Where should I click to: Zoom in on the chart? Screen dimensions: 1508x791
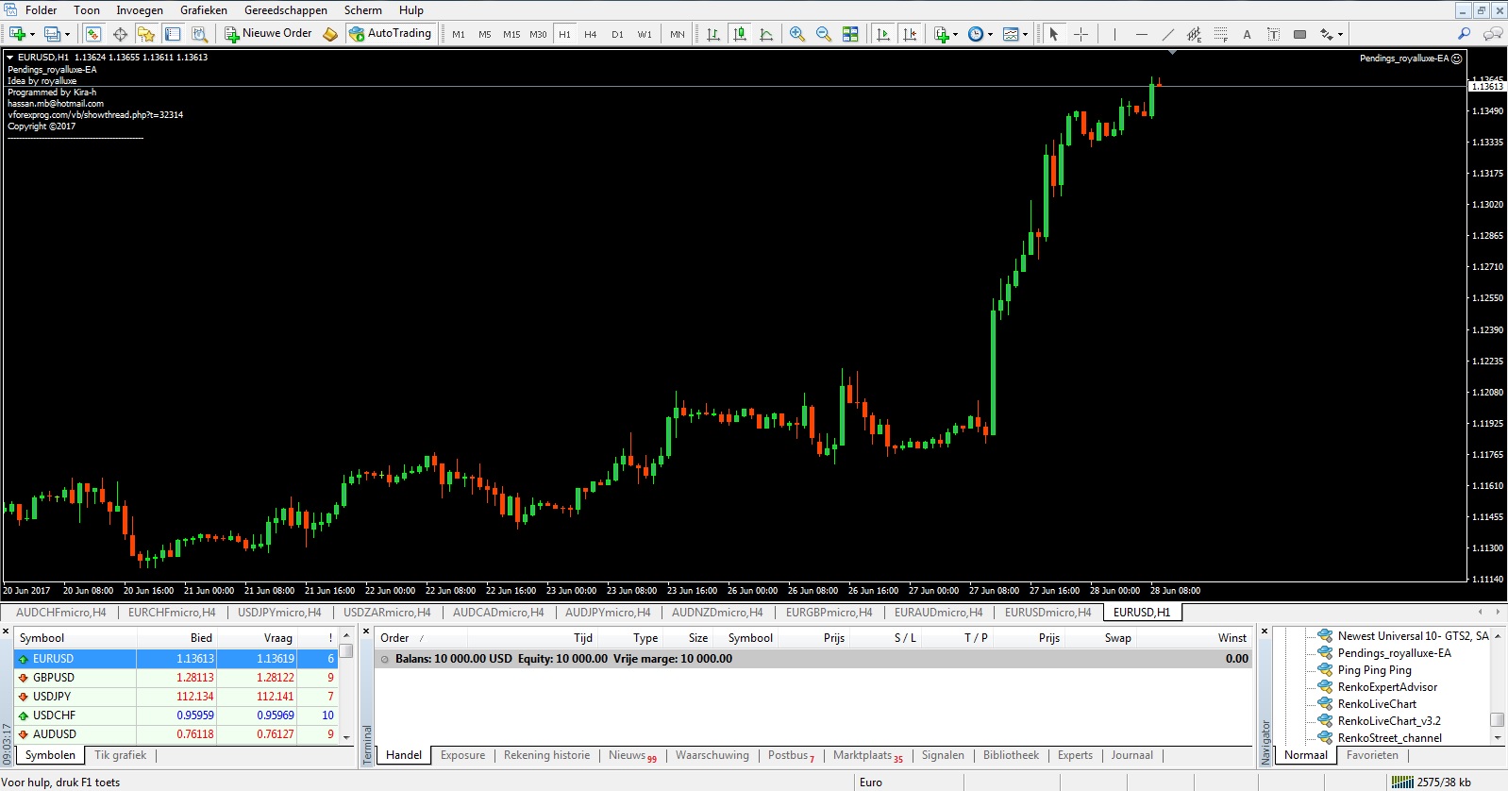pyautogui.click(x=797, y=34)
